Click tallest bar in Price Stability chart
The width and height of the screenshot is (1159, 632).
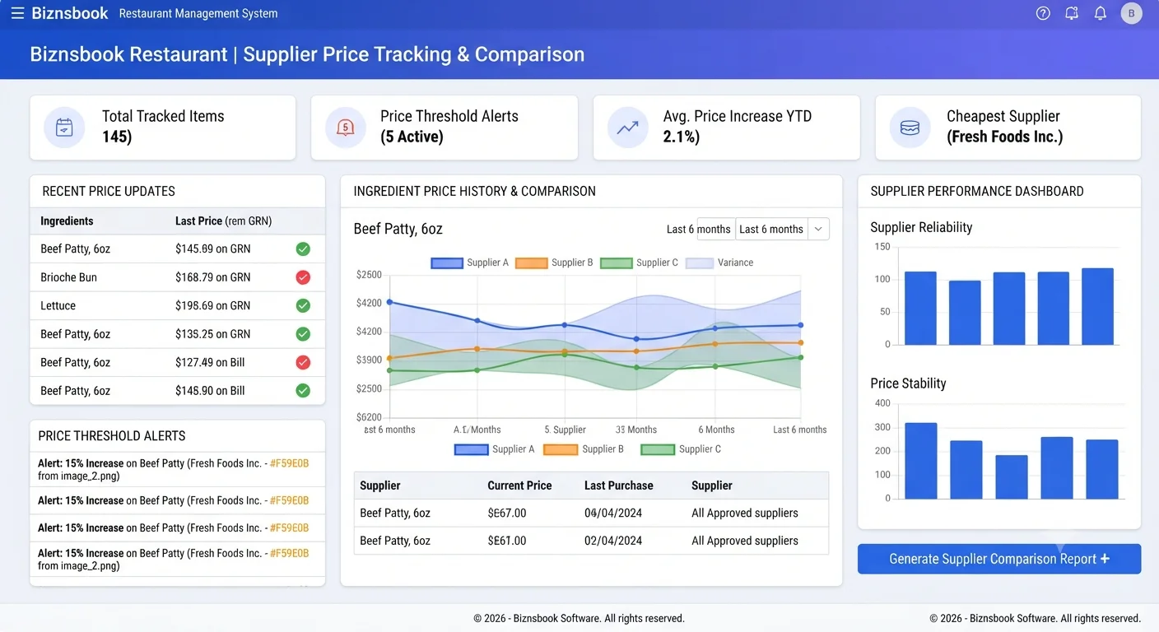(921, 461)
